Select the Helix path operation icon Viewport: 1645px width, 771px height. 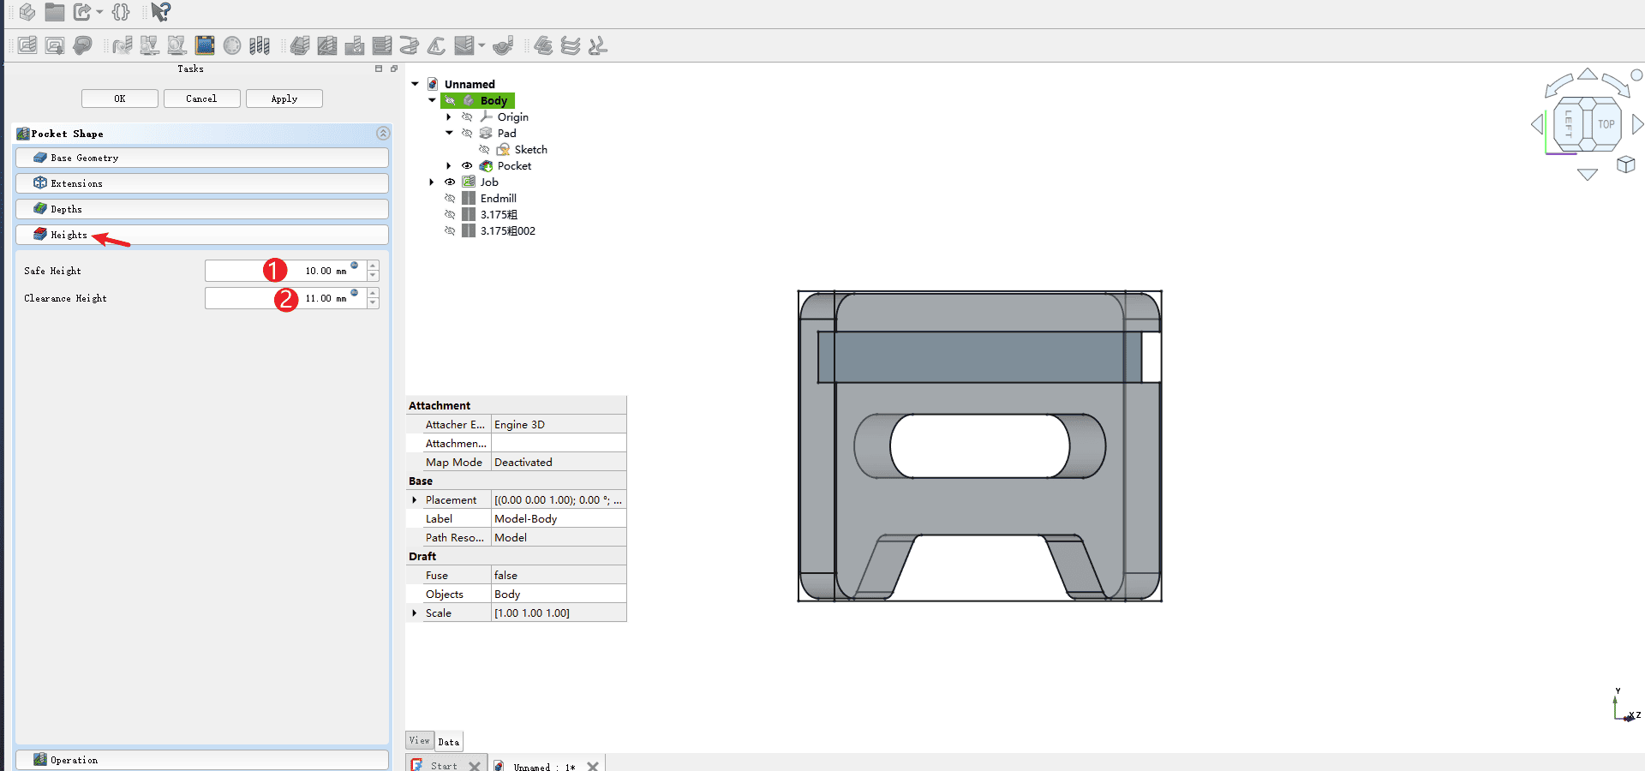click(x=410, y=45)
